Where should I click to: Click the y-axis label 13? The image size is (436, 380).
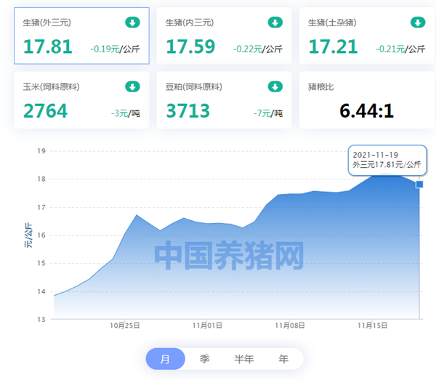point(41,320)
